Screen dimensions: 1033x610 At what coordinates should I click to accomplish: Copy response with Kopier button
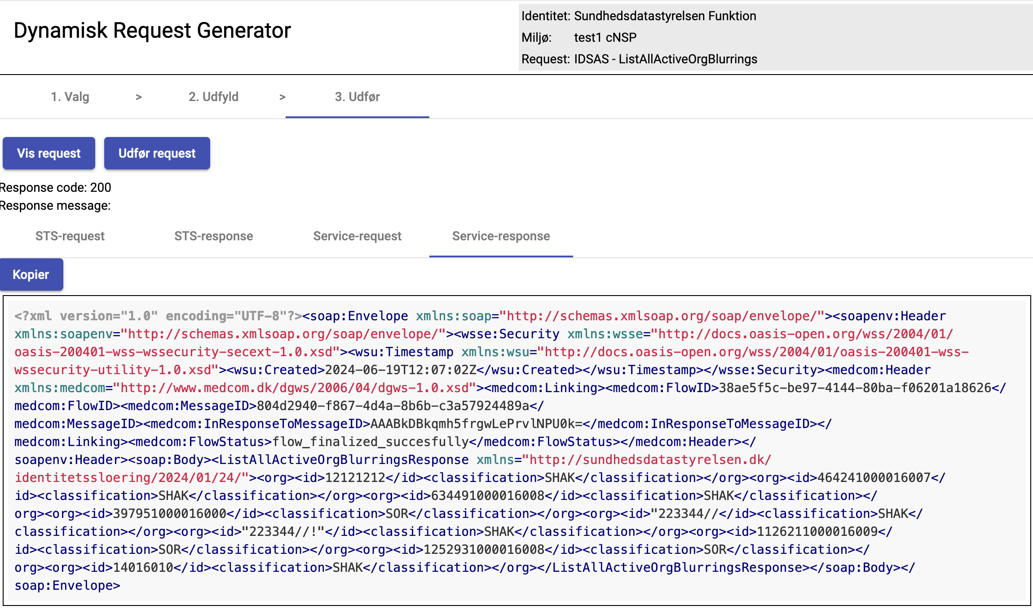pyautogui.click(x=31, y=274)
